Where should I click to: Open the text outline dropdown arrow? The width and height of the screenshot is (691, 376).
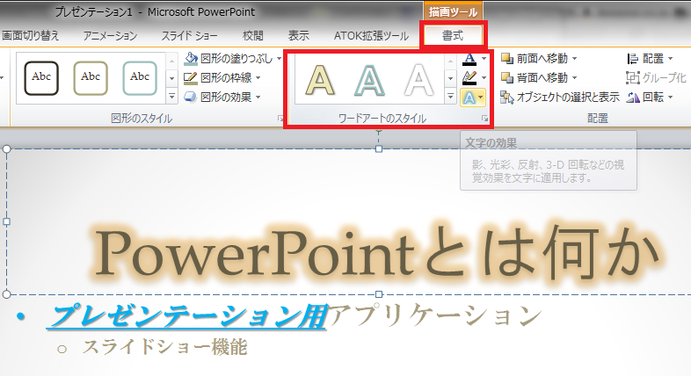484,78
